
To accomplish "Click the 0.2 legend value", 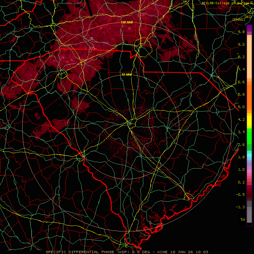I will tap(241, 182).
